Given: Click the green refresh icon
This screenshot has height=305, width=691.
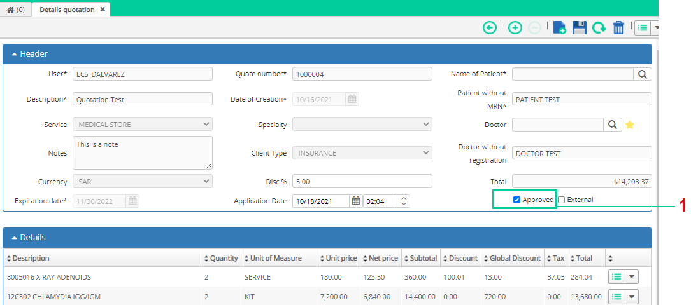Looking at the screenshot, I should (599, 28).
